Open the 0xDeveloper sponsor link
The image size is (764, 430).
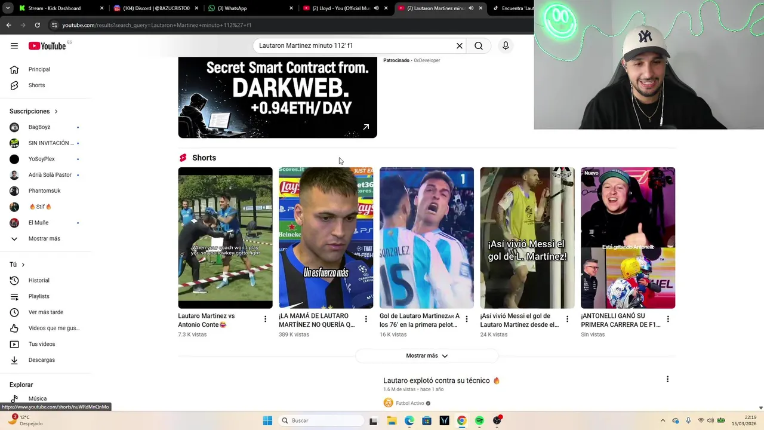pos(427,60)
